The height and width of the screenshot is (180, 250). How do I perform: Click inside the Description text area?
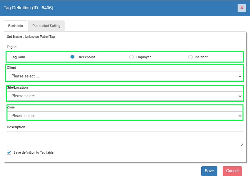124,138
